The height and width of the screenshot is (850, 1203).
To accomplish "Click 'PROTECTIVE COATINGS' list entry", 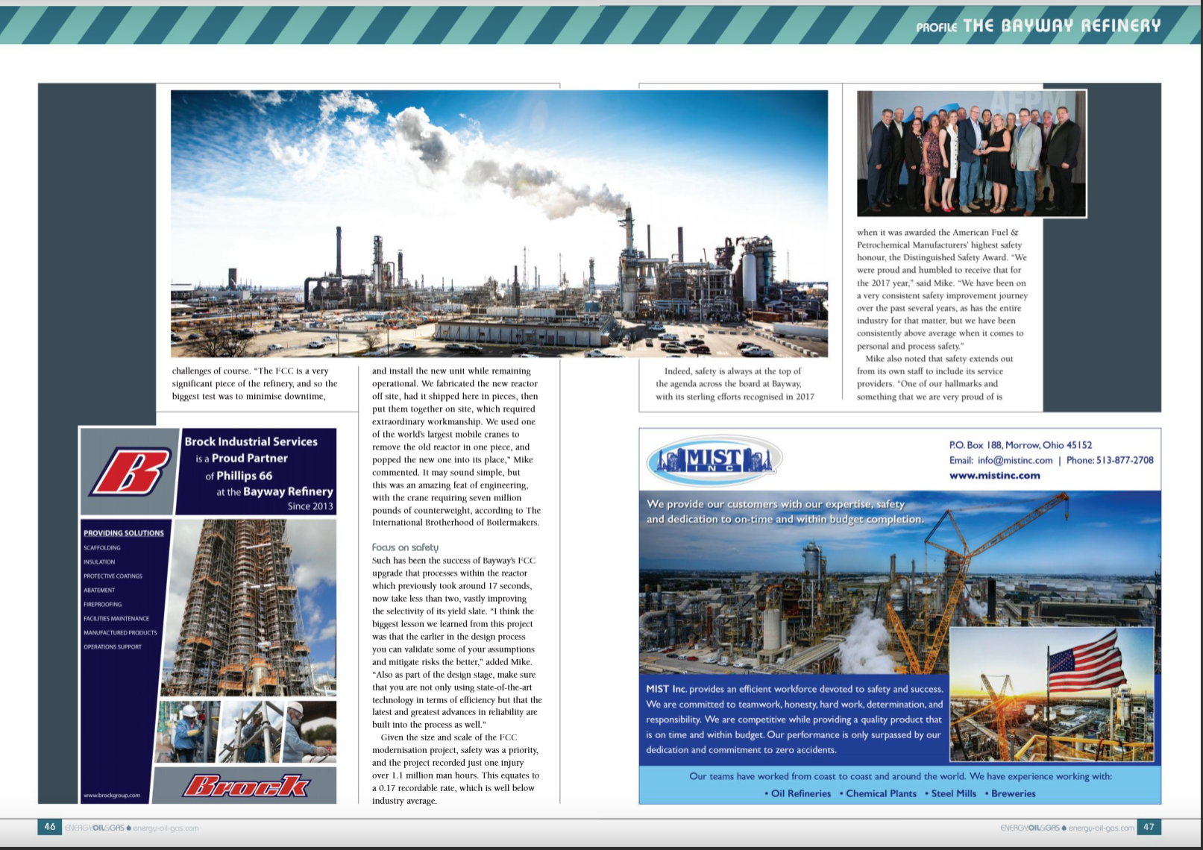I will 113,576.
